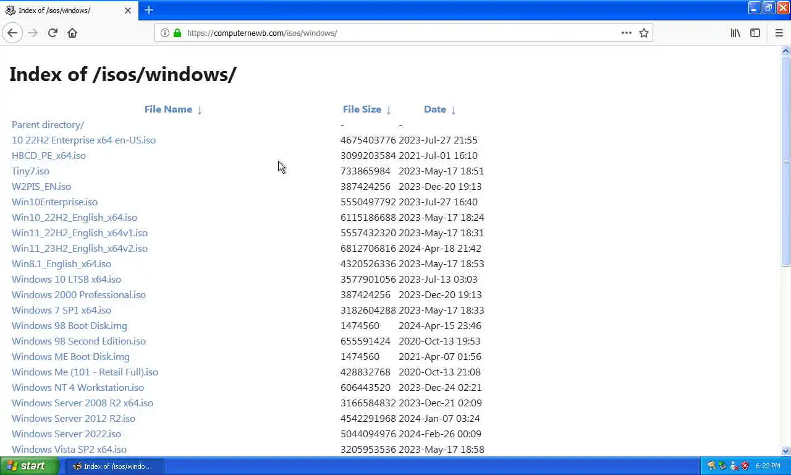Open the Library panel icon
This screenshot has width=791, height=475.
[x=735, y=33]
